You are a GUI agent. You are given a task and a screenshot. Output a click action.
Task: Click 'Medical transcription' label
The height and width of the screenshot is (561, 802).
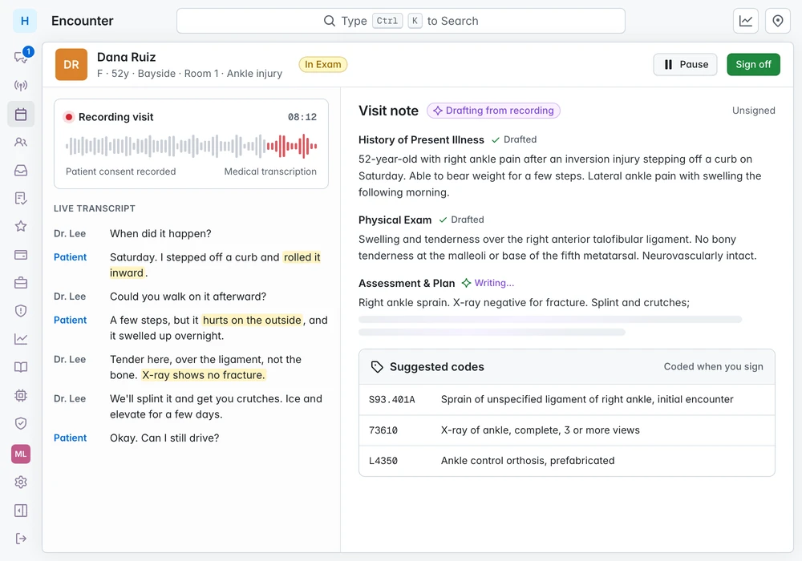coord(270,172)
